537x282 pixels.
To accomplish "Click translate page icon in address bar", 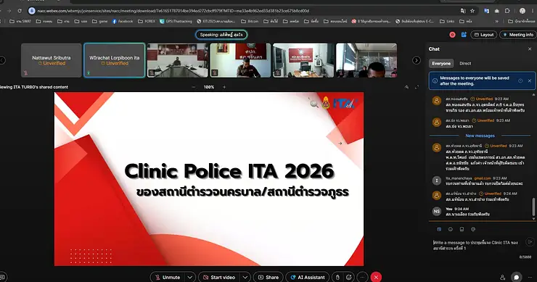I will pyautogui.click(x=463, y=11).
